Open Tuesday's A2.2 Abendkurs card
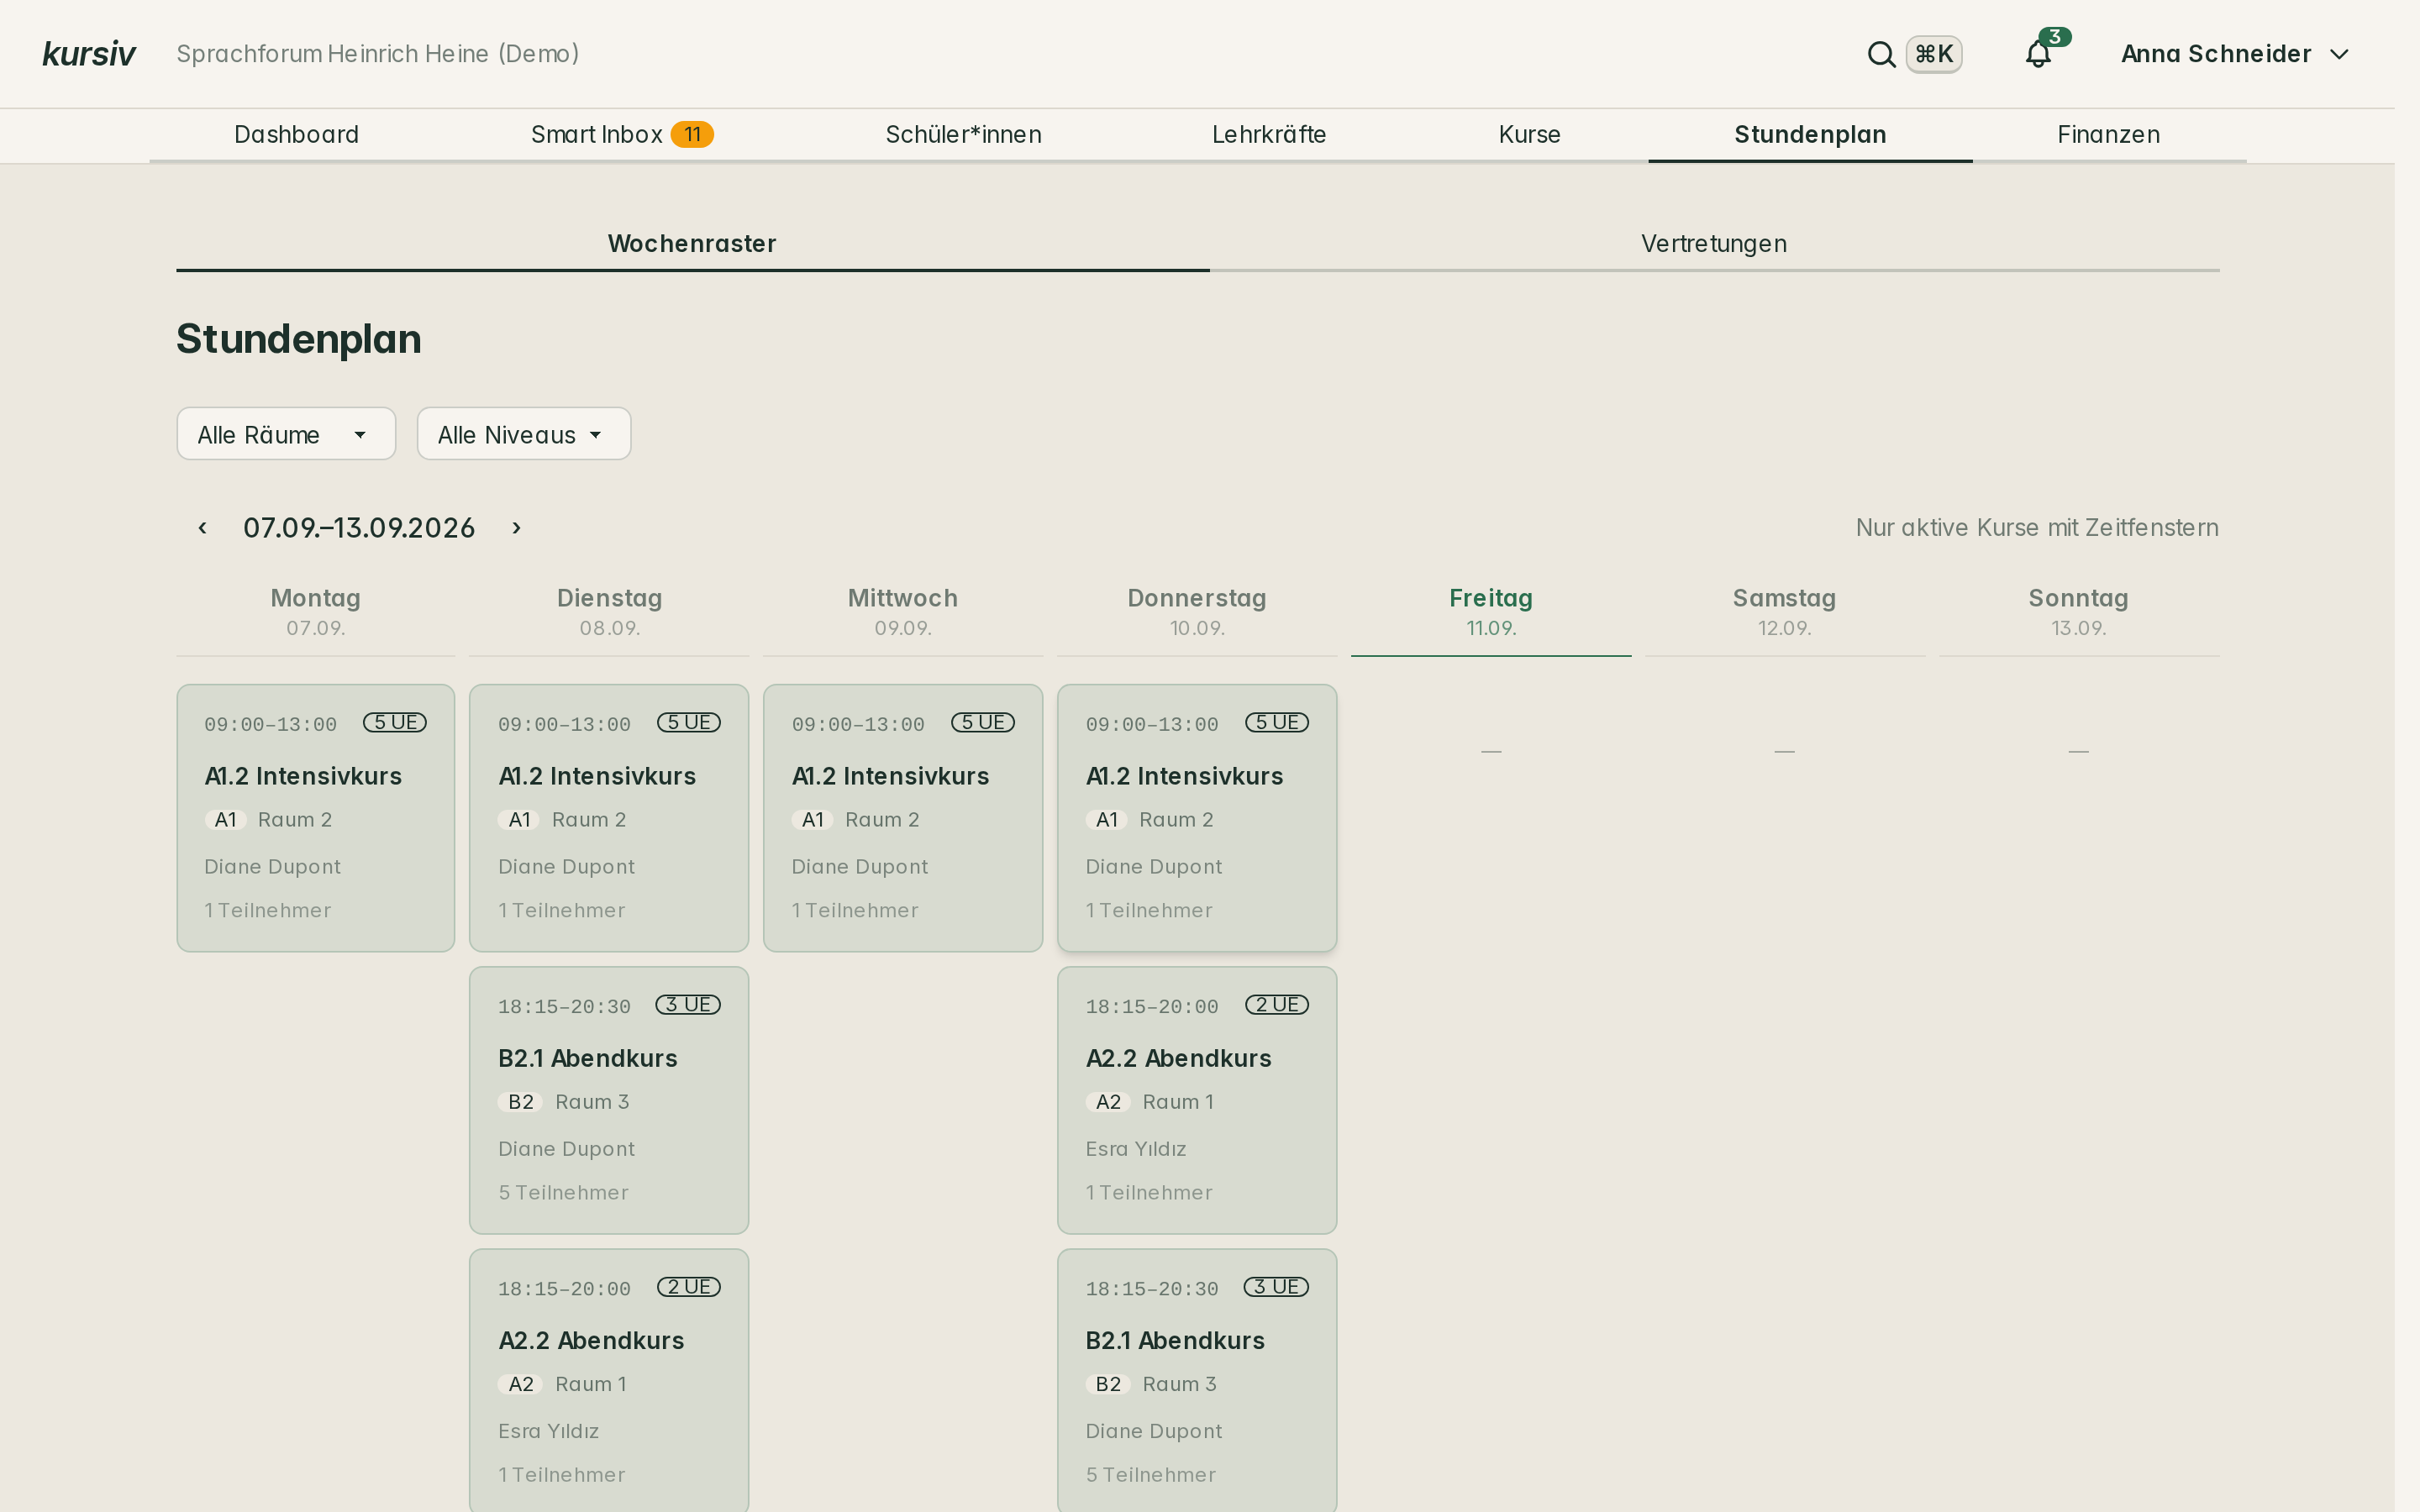The image size is (2420, 1512). pos(609,1380)
